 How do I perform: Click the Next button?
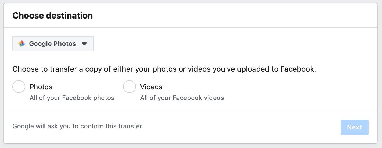tap(355, 127)
